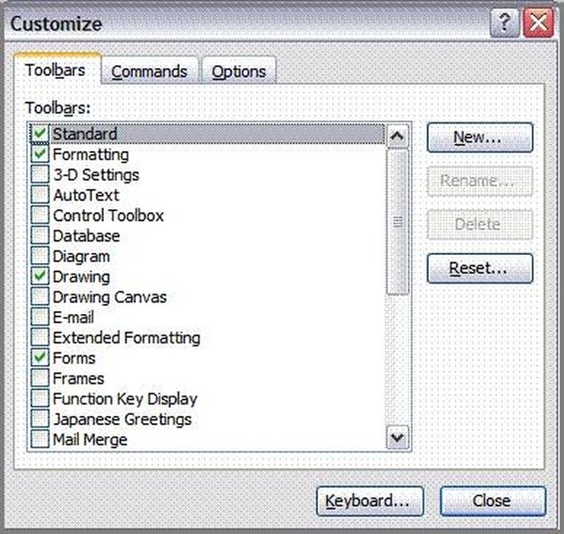The image size is (564, 534).
Task: Switch to the Commands tab
Action: click(150, 72)
